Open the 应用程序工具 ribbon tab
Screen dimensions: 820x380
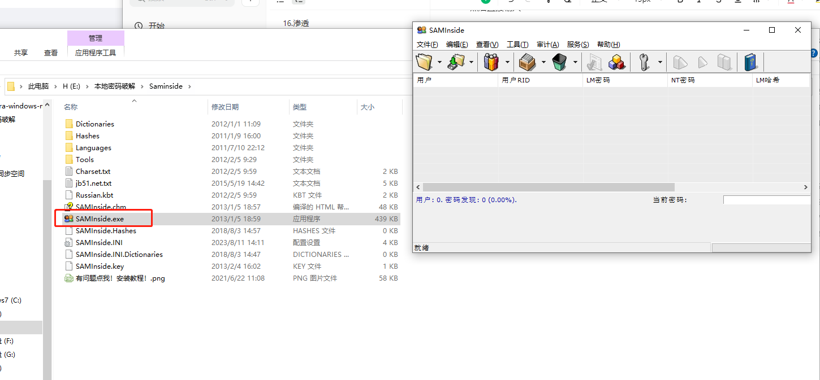pyautogui.click(x=96, y=53)
